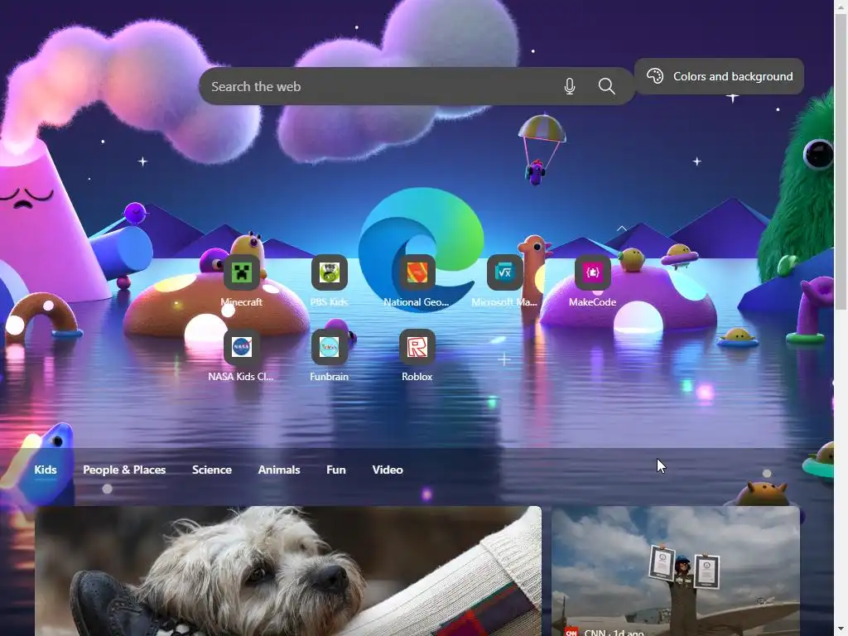The width and height of the screenshot is (848, 636).
Task: Open the MakeCode quick link icon
Action: tap(592, 272)
